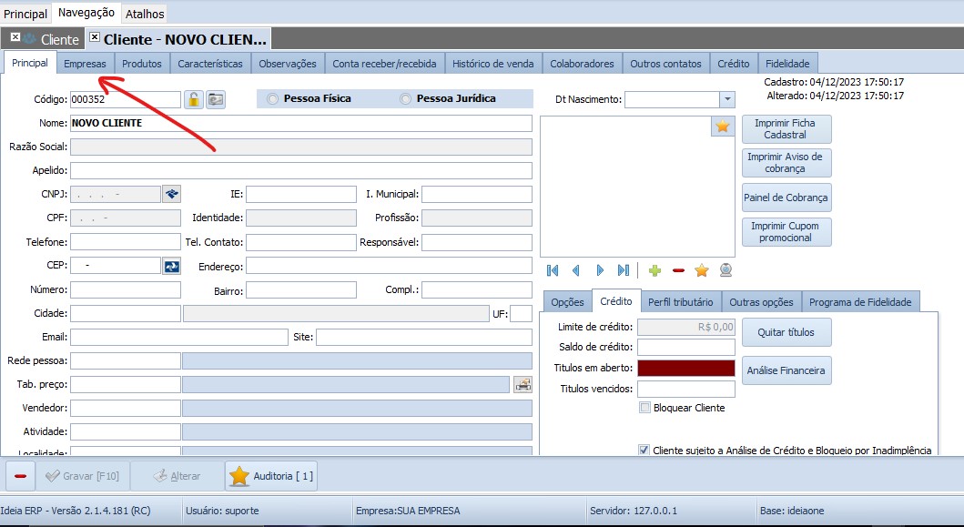This screenshot has height=527, width=964.
Task: Click the red minus delete button at bottom left
Action: tap(21, 476)
